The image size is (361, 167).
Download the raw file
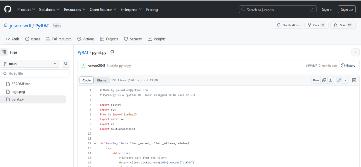tap(331, 80)
